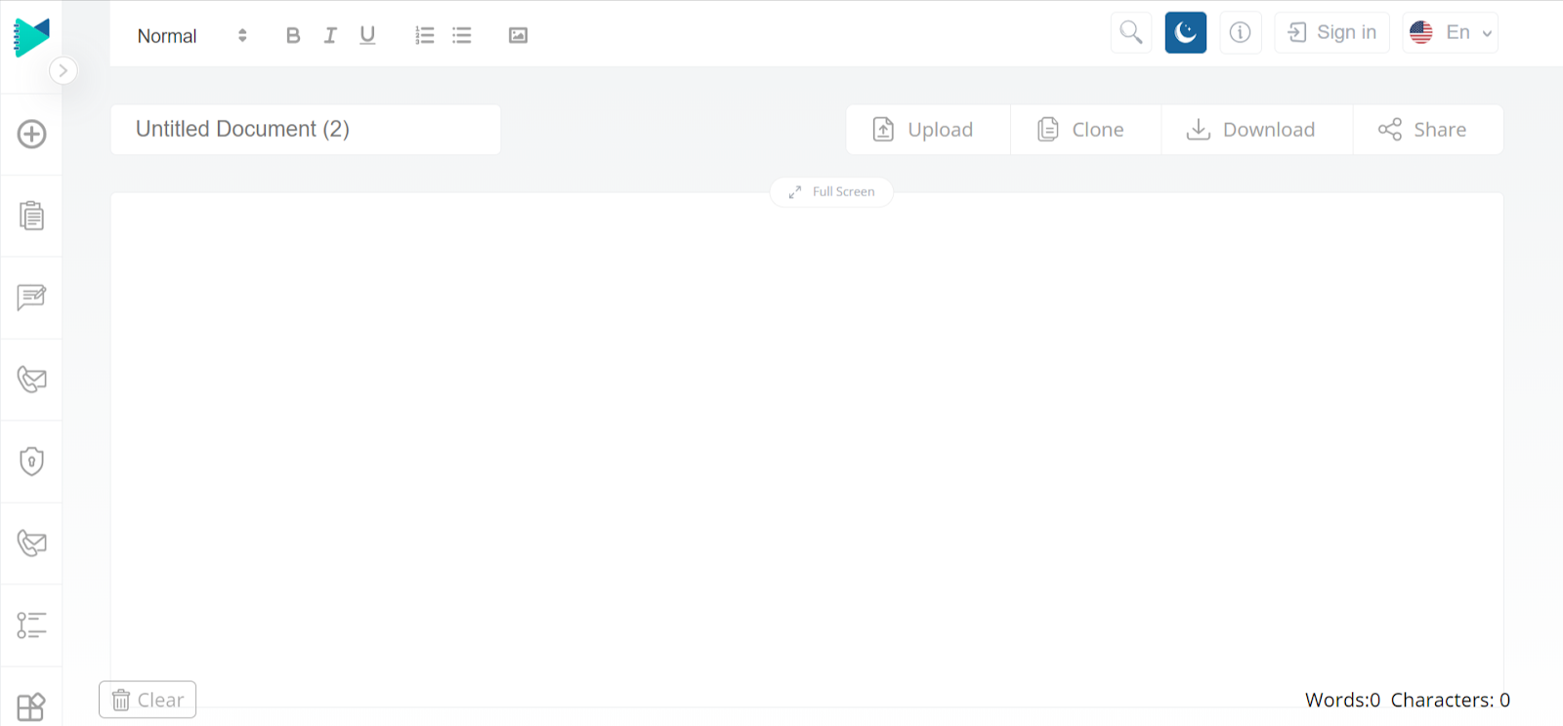The width and height of the screenshot is (1563, 726).
Task: Open the search magnifier icon
Action: pos(1131,32)
